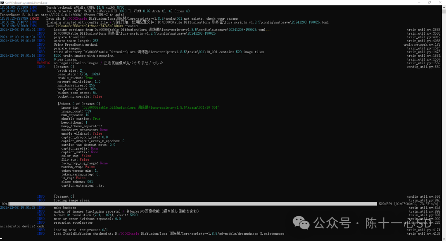Click 'enable_wildcard: False' line
The height and width of the screenshot is (241, 446).
82,133
